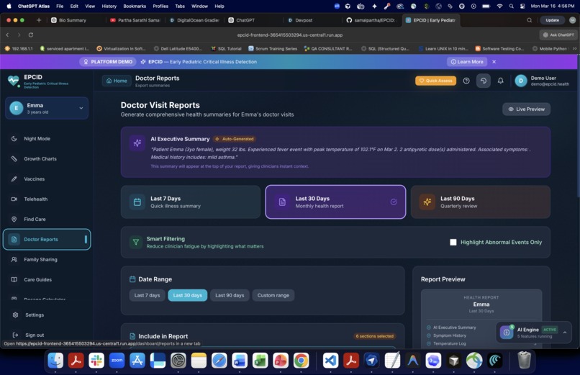The image size is (580, 375).
Task: Click Symptom History in report preview
Action: click(x=450, y=335)
